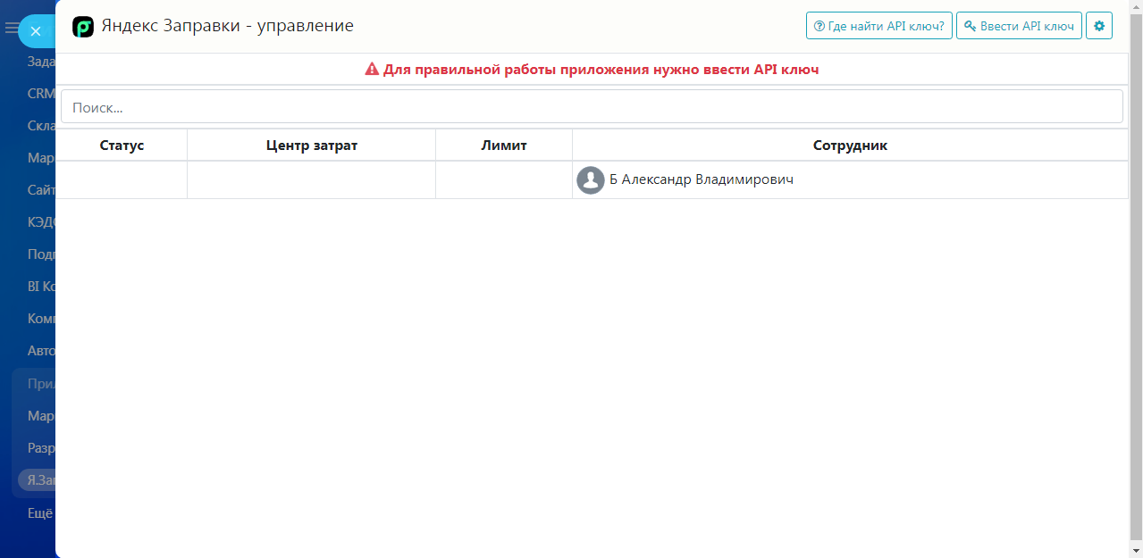This screenshot has width=1143, height=558.
Task: Open CRM in the left sidebar
Action: pyautogui.click(x=41, y=94)
